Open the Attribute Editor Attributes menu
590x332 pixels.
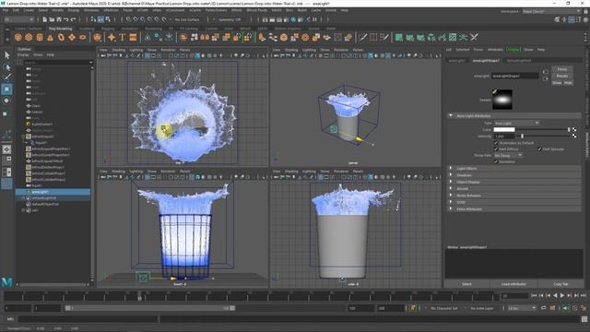click(x=495, y=49)
